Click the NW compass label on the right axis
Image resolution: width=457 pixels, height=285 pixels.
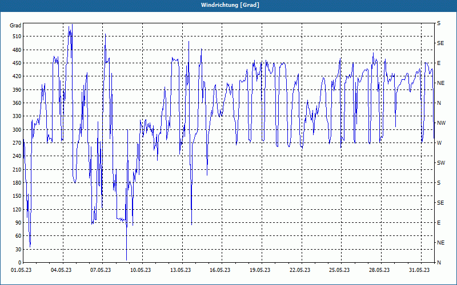(442, 123)
